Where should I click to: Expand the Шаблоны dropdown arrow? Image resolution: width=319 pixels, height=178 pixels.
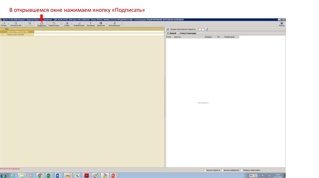[107, 24]
